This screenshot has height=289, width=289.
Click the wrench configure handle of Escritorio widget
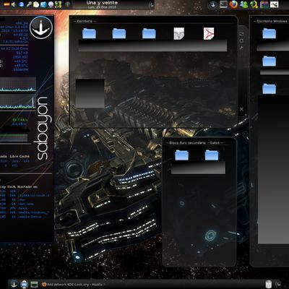tap(241, 48)
